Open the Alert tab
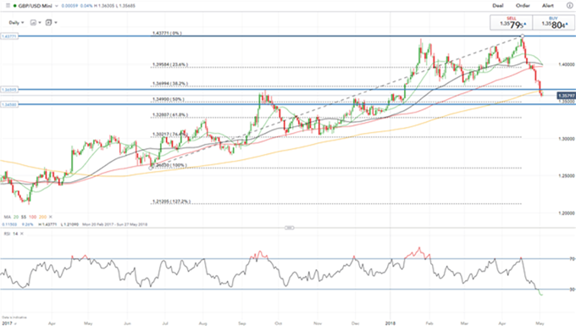Viewport: 576px width, 326px height. coord(548,6)
